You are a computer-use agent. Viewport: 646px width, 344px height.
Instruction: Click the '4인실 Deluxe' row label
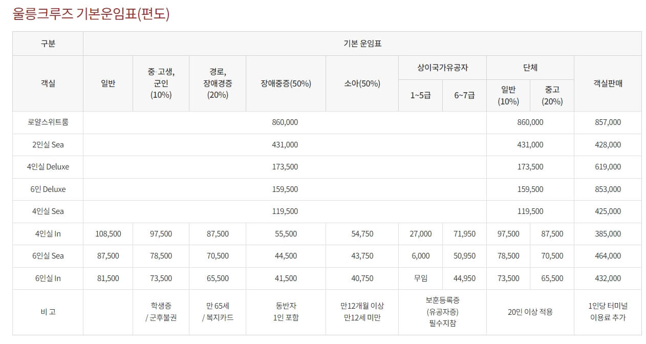tap(48, 167)
